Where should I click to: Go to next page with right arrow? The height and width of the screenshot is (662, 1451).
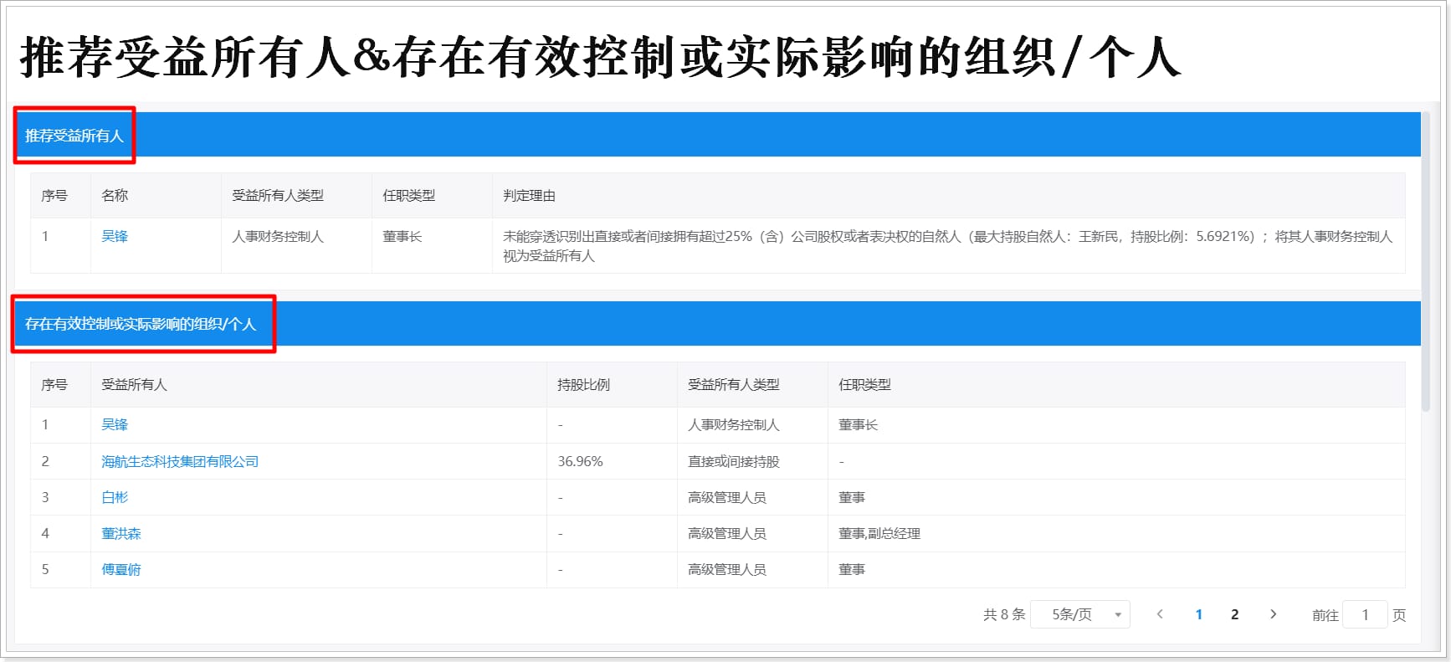click(x=1273, y=614)
